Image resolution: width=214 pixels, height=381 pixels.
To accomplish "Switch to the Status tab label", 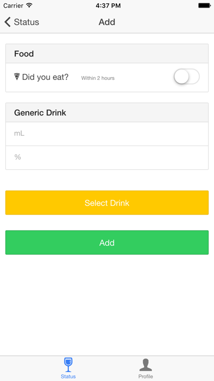I will (x=68, y=377).
